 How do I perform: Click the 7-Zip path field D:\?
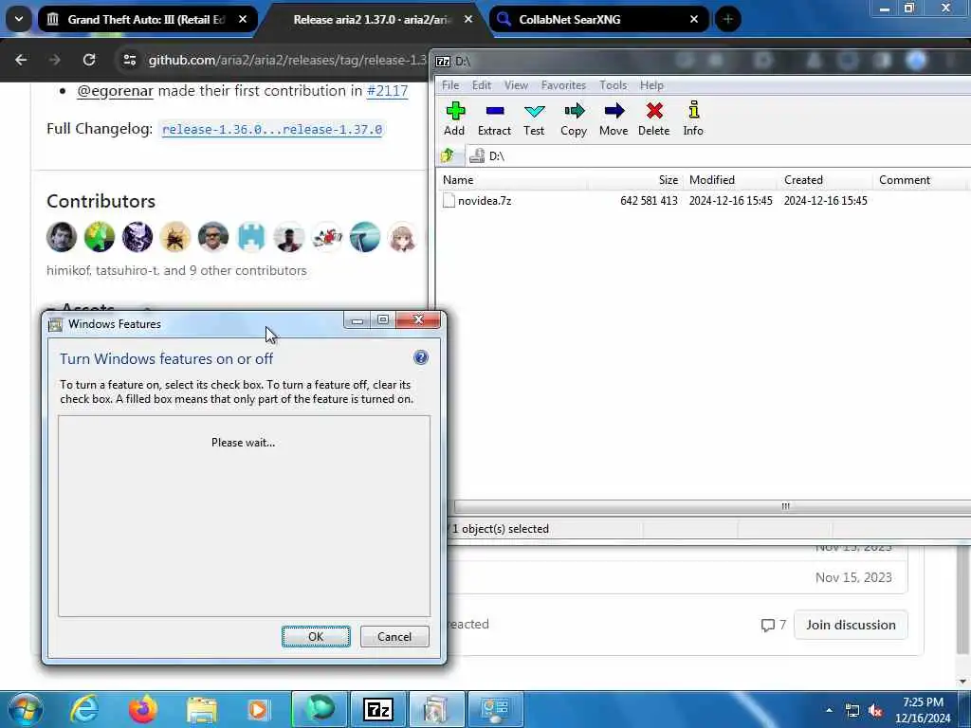[719, 156]
